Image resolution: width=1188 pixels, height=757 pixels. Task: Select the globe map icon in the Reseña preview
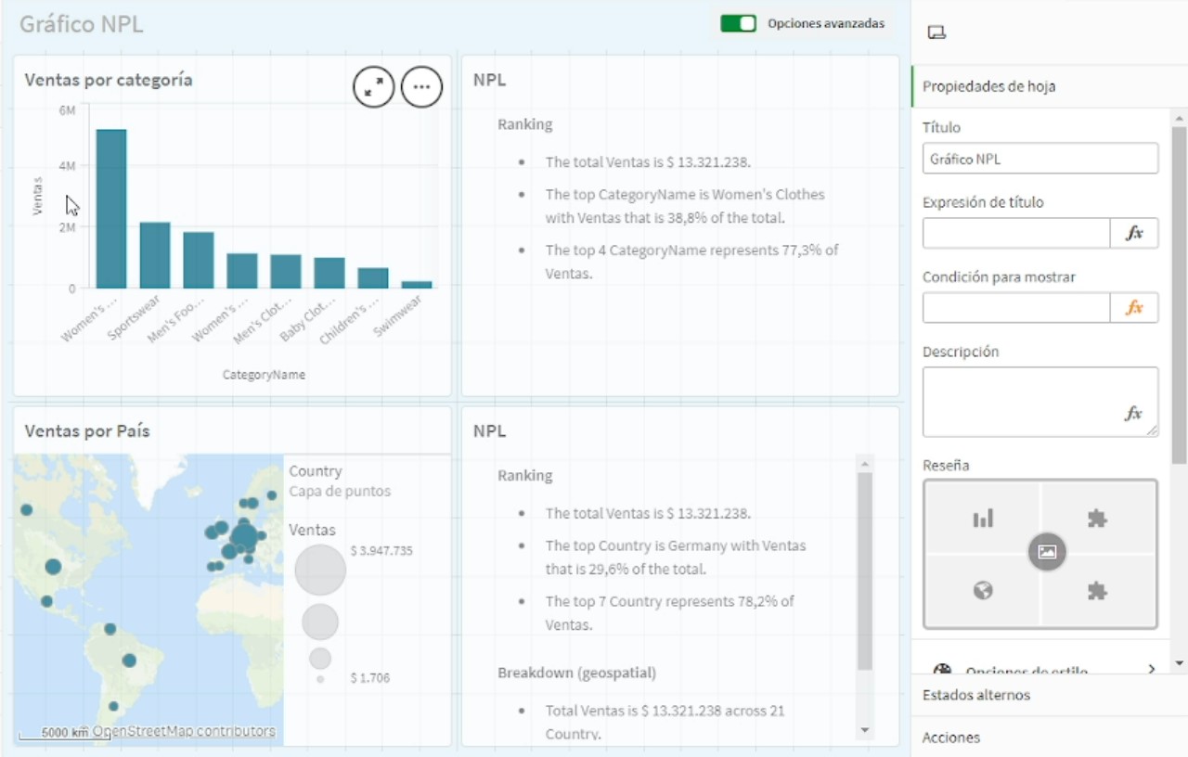(983, 589)
